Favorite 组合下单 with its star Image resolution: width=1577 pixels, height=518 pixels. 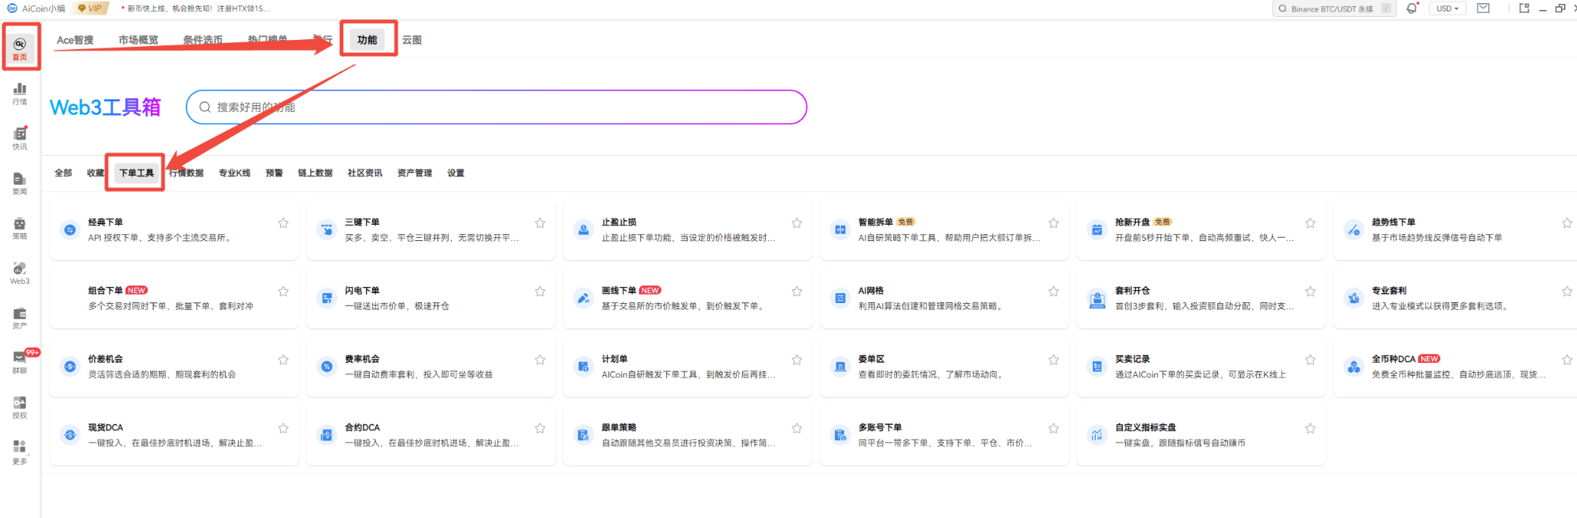(283, 292)
